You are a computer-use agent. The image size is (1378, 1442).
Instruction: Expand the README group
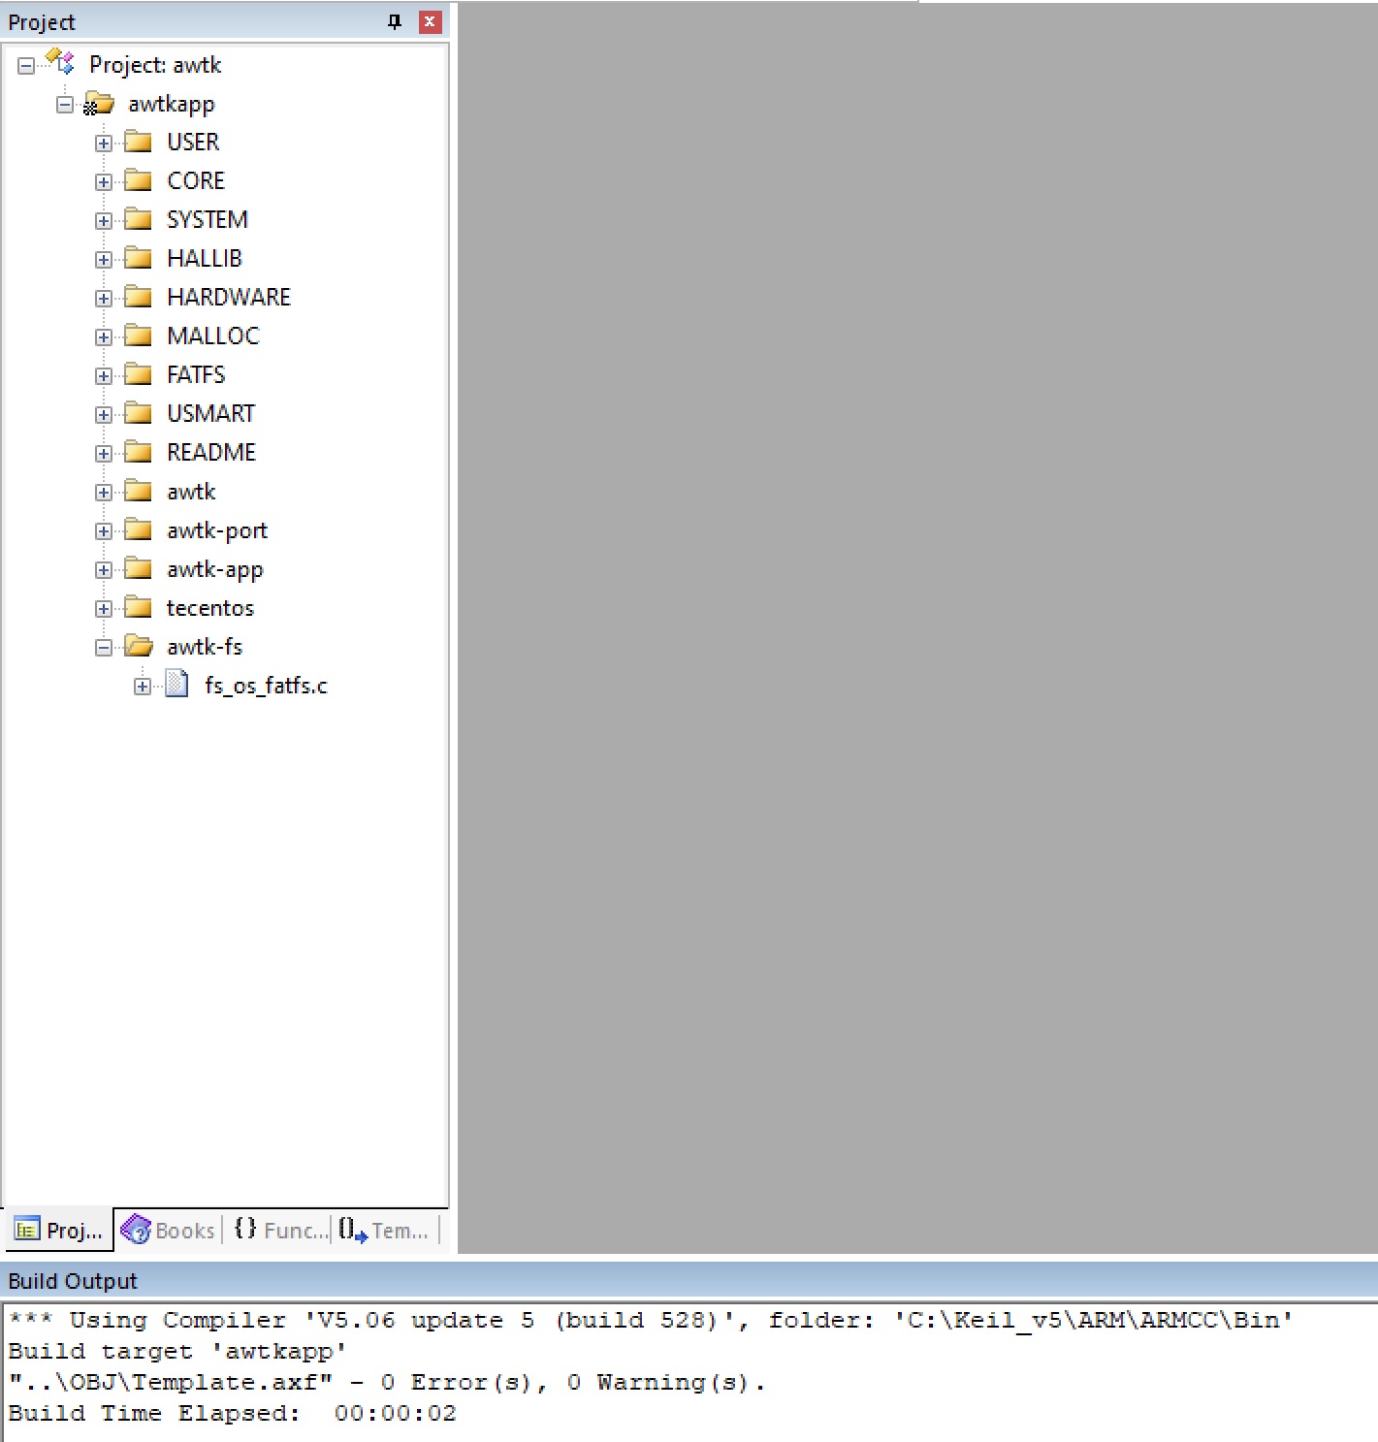coord(104,454)
